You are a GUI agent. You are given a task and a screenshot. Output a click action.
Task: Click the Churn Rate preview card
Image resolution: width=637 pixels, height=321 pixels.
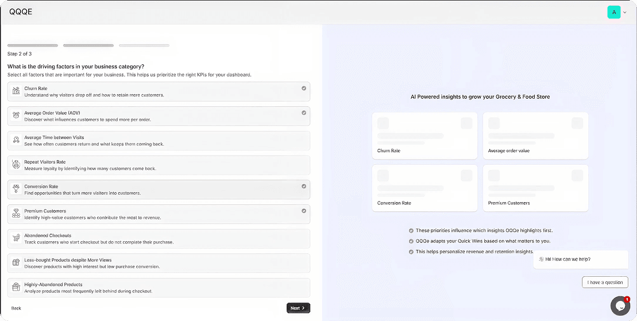tap(424, 136)
